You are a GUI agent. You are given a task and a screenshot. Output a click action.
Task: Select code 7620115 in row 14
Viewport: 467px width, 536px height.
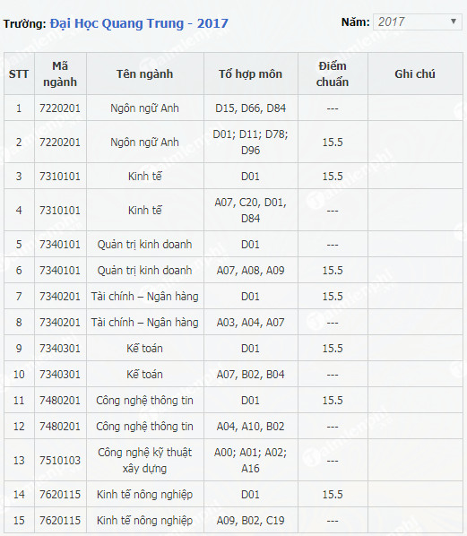60,494
